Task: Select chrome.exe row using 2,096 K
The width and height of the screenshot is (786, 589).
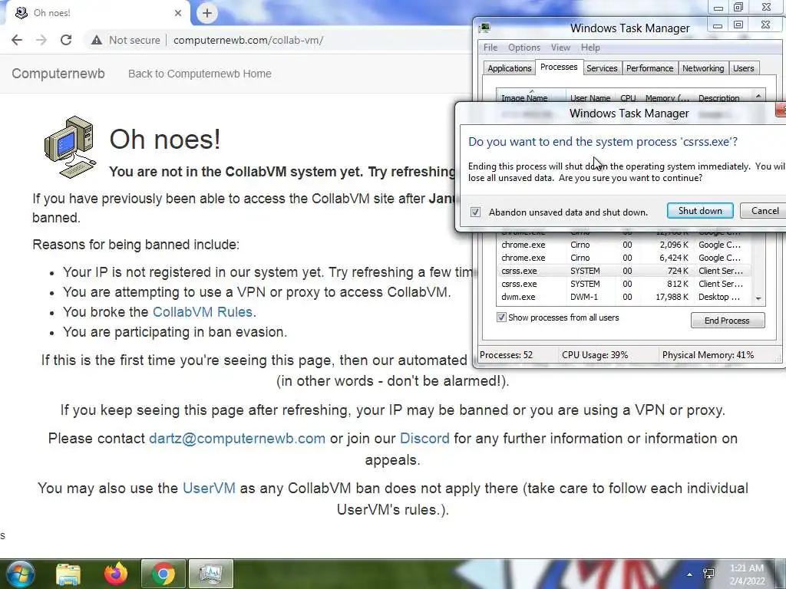Action: pyautogui.click(x=624, y=245)
